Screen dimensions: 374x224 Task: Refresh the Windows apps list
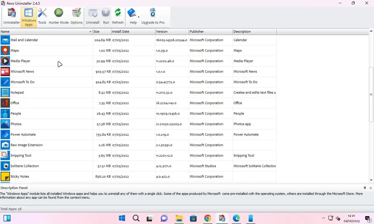(118, 17)
